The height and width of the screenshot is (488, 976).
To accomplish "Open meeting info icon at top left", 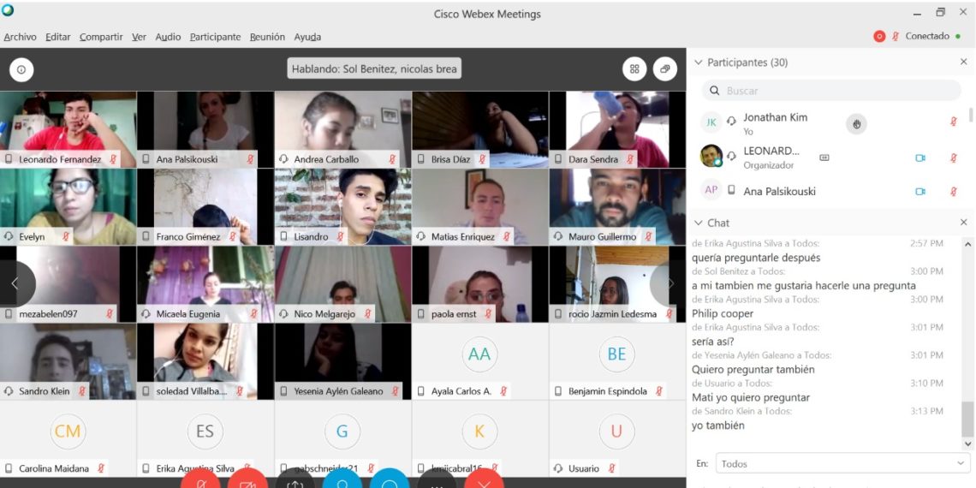I will (x=21, y=69).
